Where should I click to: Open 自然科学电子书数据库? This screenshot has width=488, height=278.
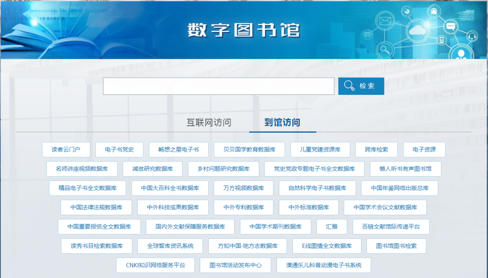click(317, 188)
